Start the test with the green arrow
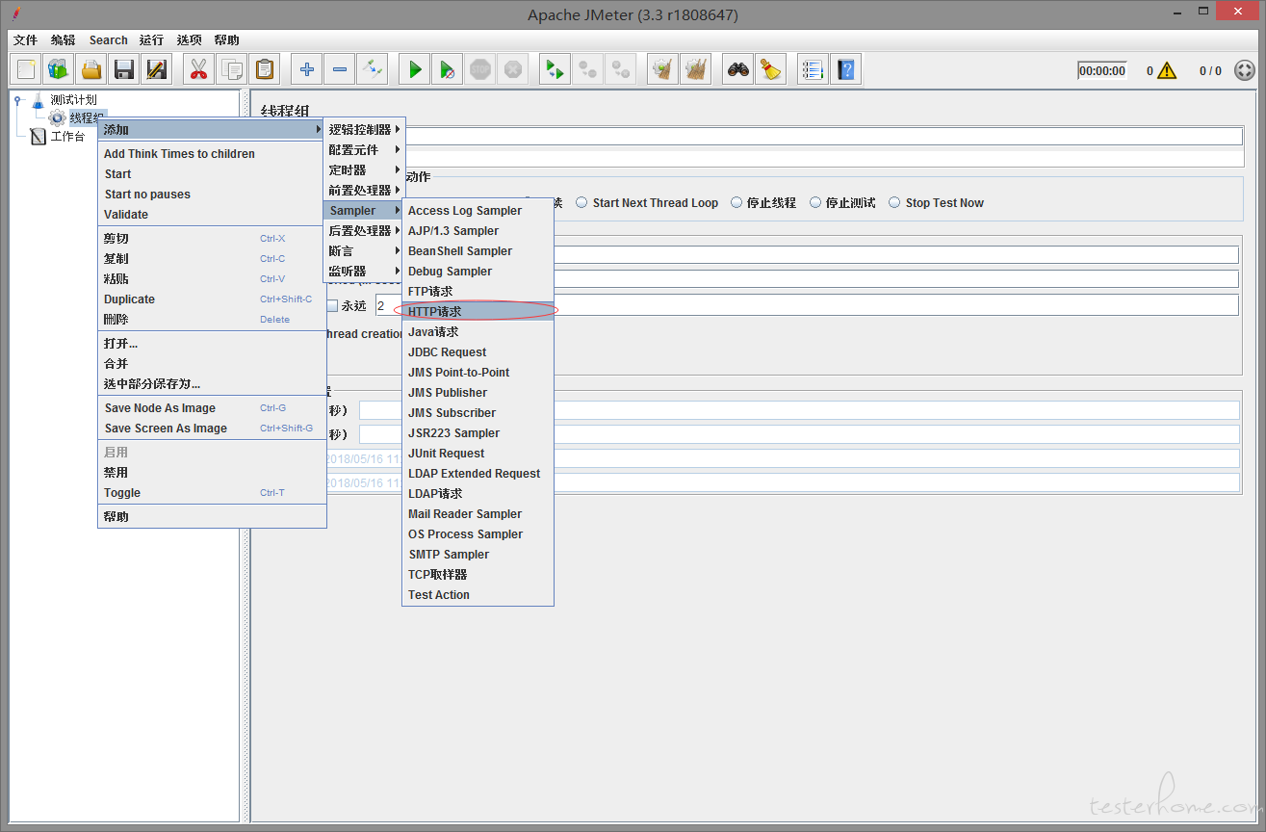The width and height of the screenshot is (1266, 832). point(415,69)
